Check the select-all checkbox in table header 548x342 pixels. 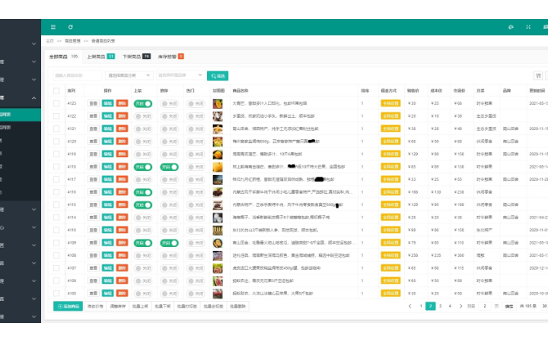56,90
